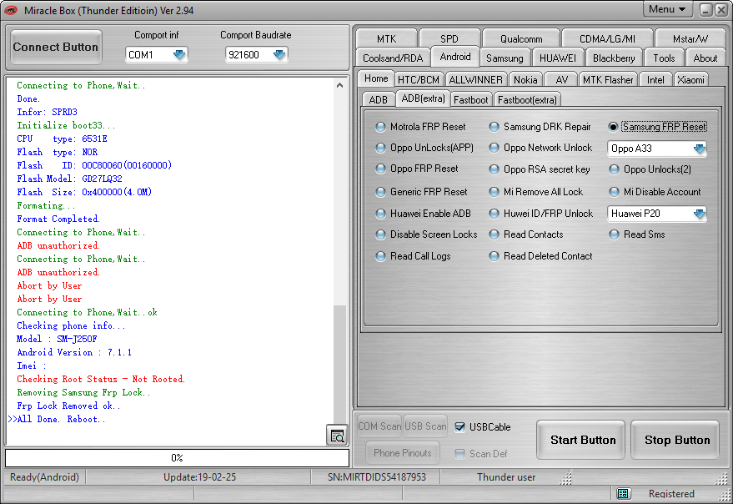This screenshot has width=733, height=504.
Task: Click the log scrollbar up arrow
Action: [x=340, y=85]
